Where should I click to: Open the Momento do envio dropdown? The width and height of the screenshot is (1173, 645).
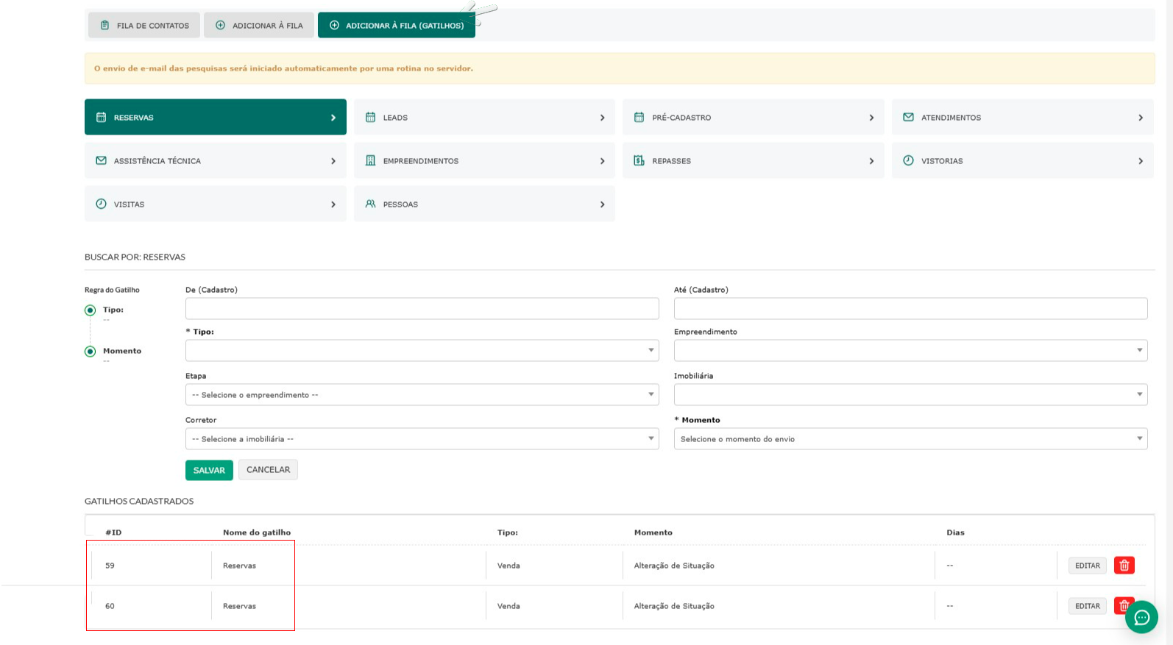pos(910,438)
